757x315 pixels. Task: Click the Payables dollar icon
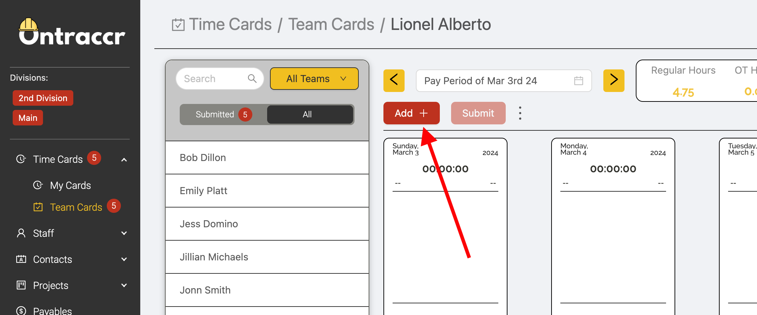coord(21,311)
